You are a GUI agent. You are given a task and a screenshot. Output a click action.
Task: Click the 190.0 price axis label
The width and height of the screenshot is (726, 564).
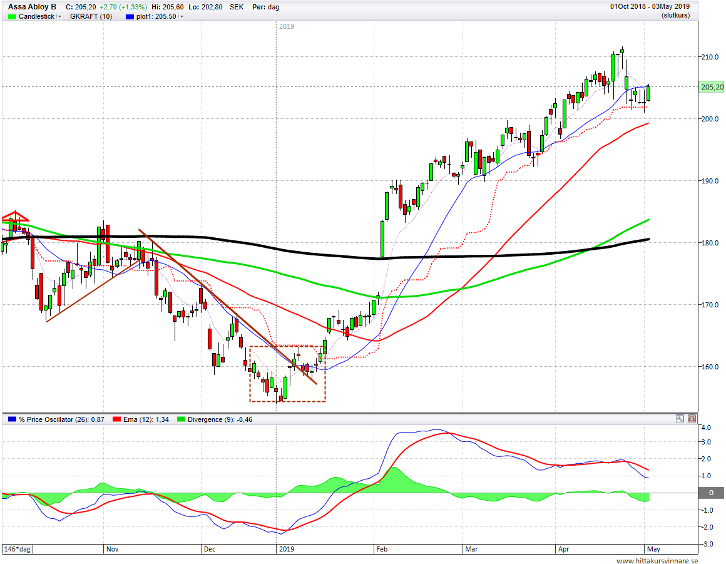pyautogui.click(x=709, y=181)
